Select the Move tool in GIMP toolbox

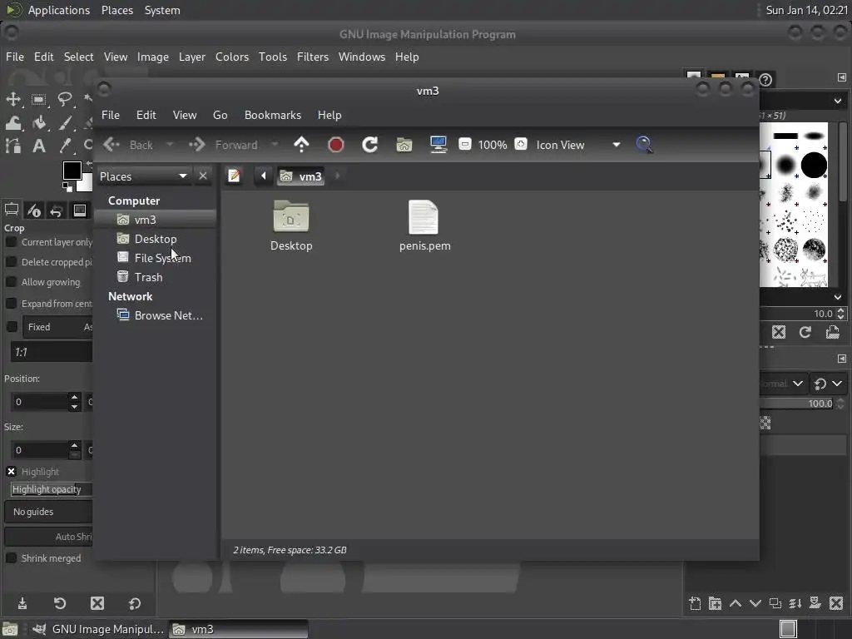[13, 100]
